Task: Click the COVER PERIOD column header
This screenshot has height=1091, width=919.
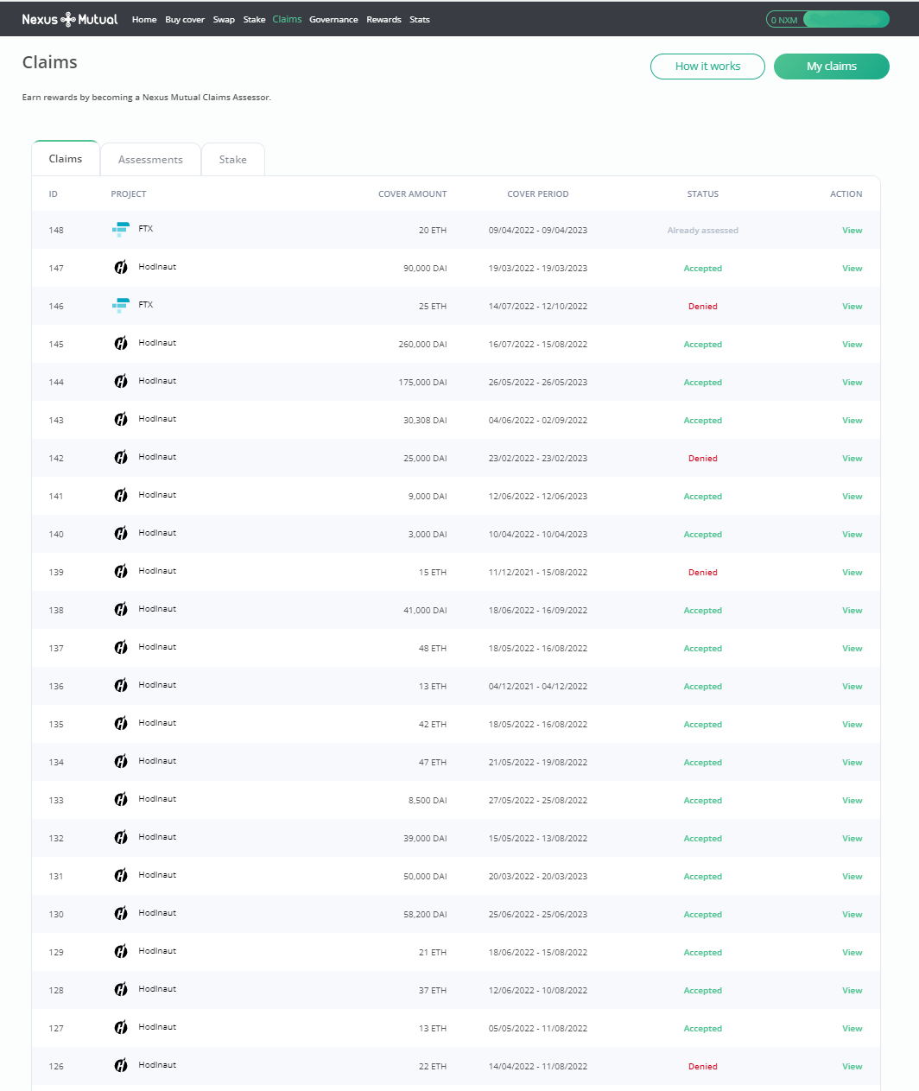Action: [538, 194]
